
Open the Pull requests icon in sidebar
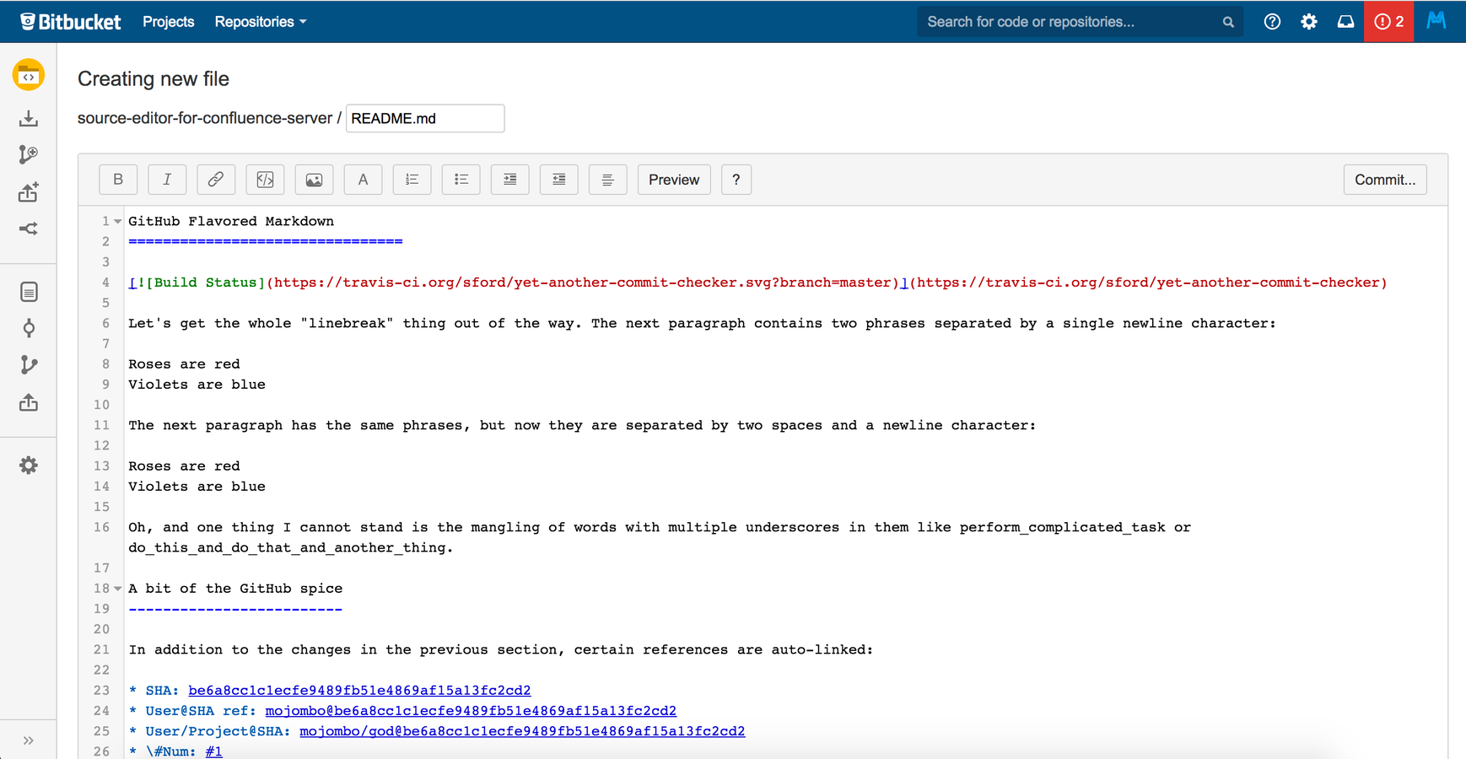(x=29, y=402)
